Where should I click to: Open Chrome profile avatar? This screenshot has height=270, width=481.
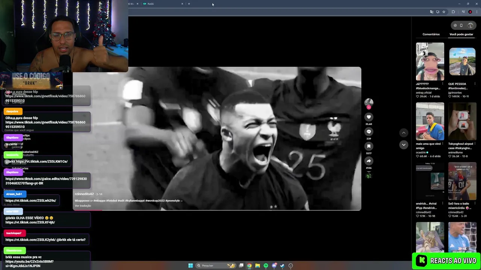(470, 12)
